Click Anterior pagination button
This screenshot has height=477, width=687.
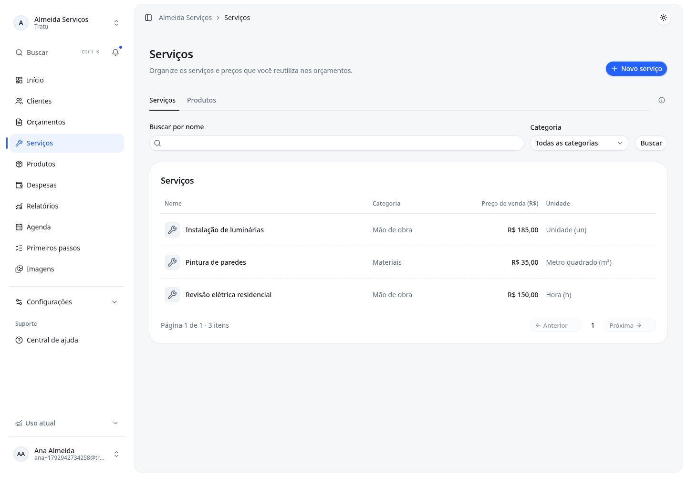click(555, 325)
